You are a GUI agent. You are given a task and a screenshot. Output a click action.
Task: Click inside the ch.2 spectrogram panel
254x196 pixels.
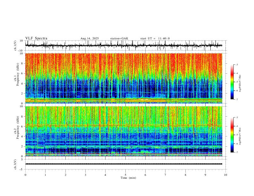(123, 131)
